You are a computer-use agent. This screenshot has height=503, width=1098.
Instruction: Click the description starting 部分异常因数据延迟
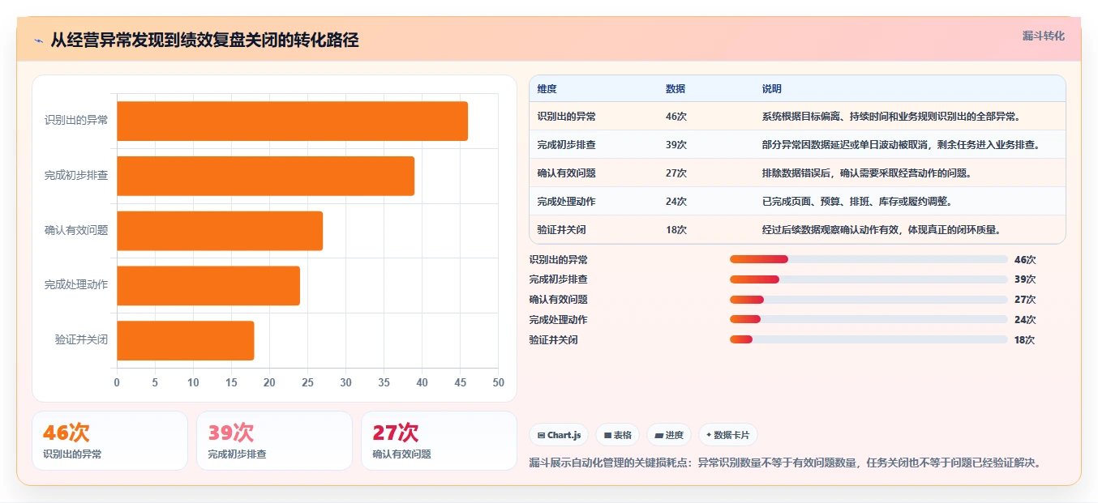(901, 145)
